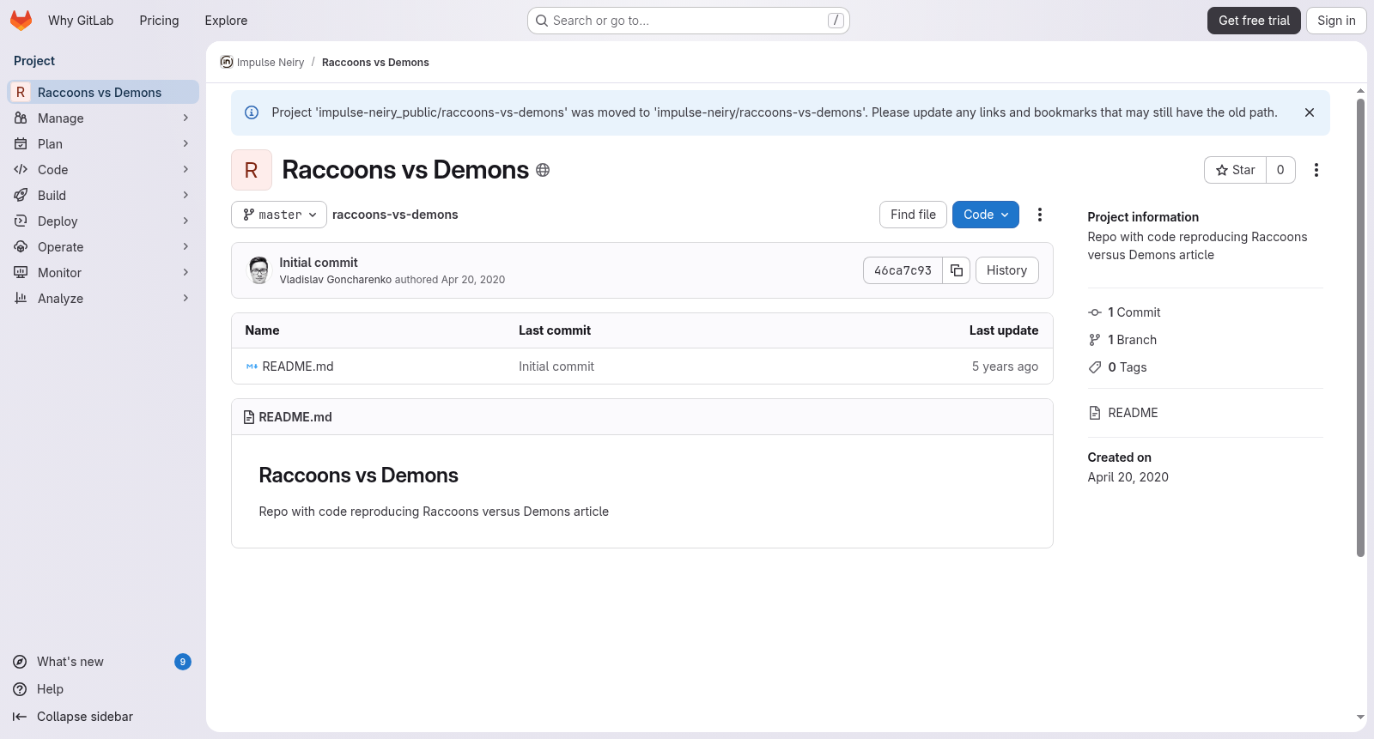The height and width of the screenshot is (739, 1374).
Task: Expand the Monitor section chevron
Action: point(185,273)
